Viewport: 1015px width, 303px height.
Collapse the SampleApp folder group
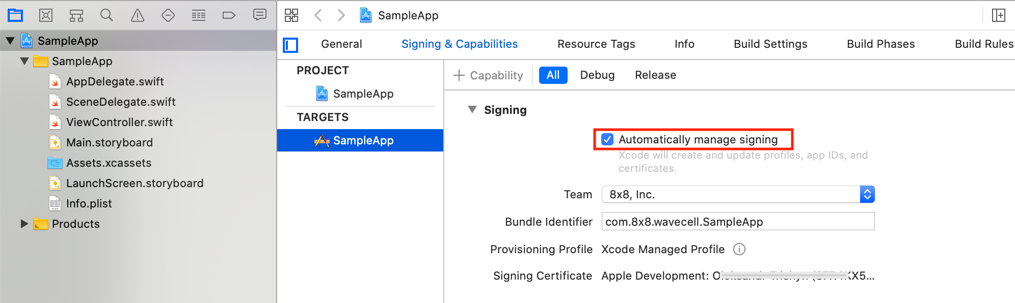pyautogui.click(x=24, y=61)
